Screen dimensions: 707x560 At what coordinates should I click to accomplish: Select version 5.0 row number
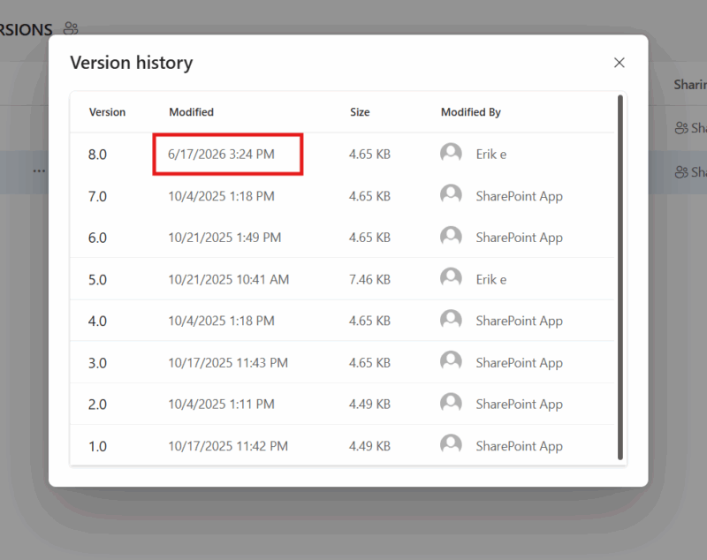[97, 280]
